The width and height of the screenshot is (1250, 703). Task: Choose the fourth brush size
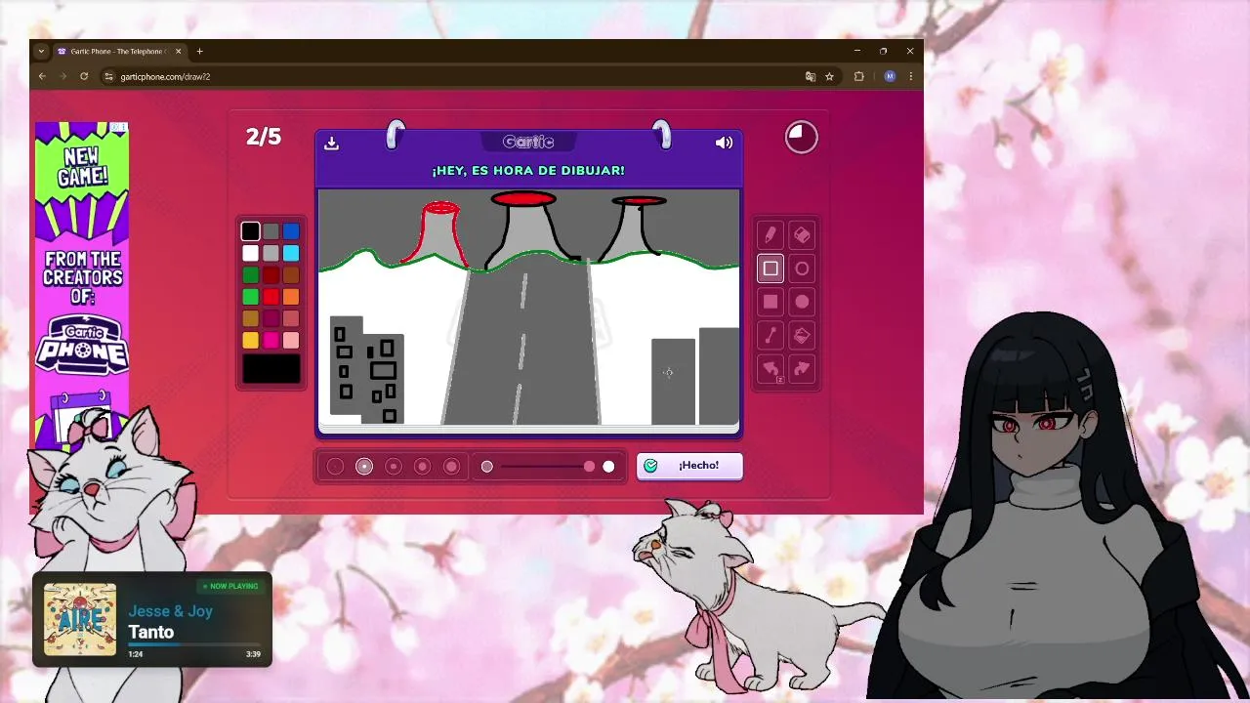422,467
